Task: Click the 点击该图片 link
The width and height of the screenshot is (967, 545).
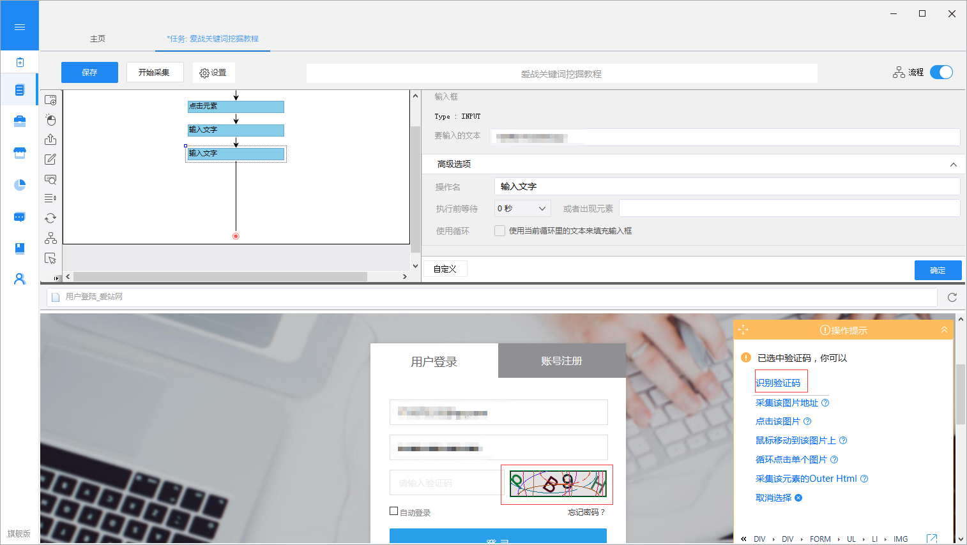Action: coord(778,421)
